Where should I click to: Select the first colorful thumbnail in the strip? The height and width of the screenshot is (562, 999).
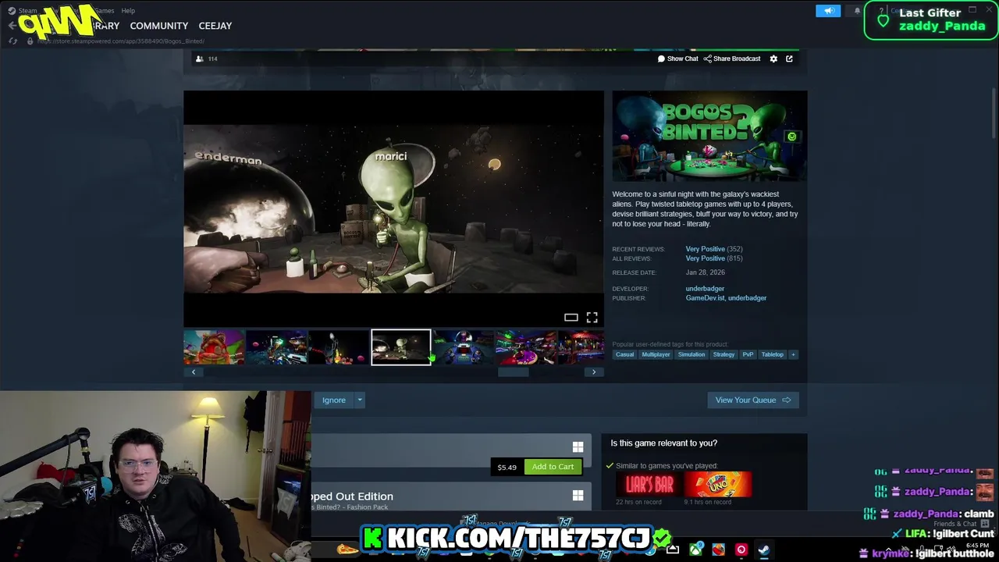214,347
